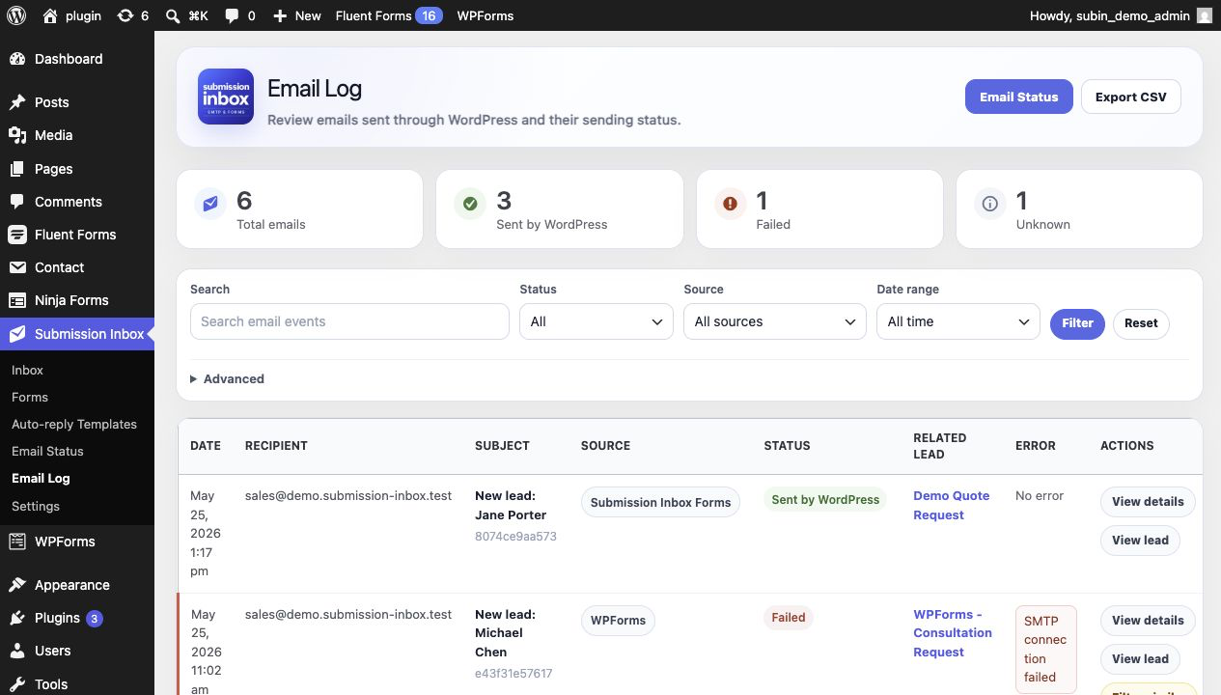Click the Contact envelope icon
The image size is (1221, 695).
click(17, 267)
